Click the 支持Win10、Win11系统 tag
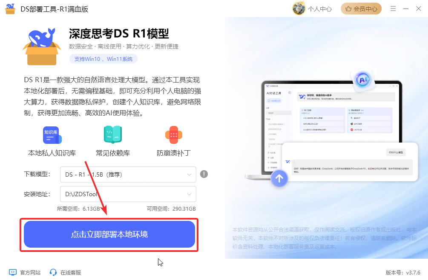Viewport: 428px width, 280px height. [x=103, y=59]
